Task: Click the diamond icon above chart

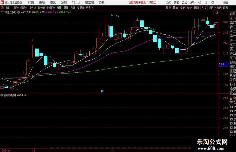Action: coord(213,12)
